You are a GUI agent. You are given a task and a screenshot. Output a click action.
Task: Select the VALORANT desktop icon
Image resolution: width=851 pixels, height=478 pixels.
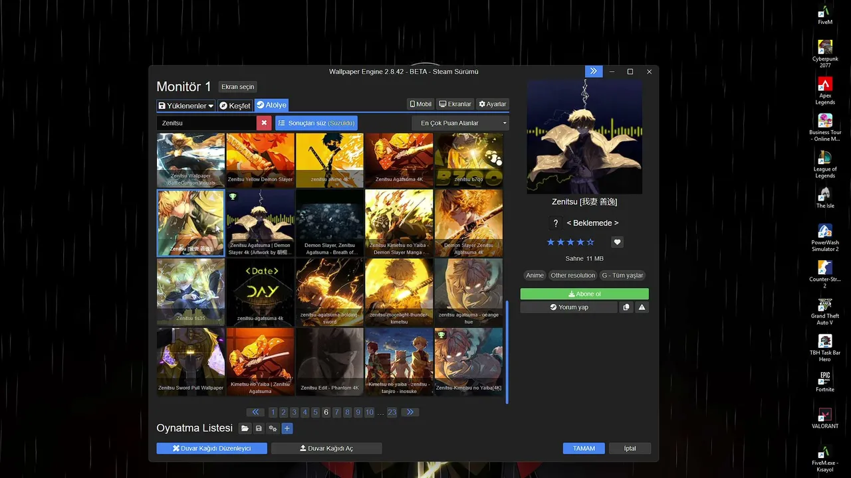825,418
